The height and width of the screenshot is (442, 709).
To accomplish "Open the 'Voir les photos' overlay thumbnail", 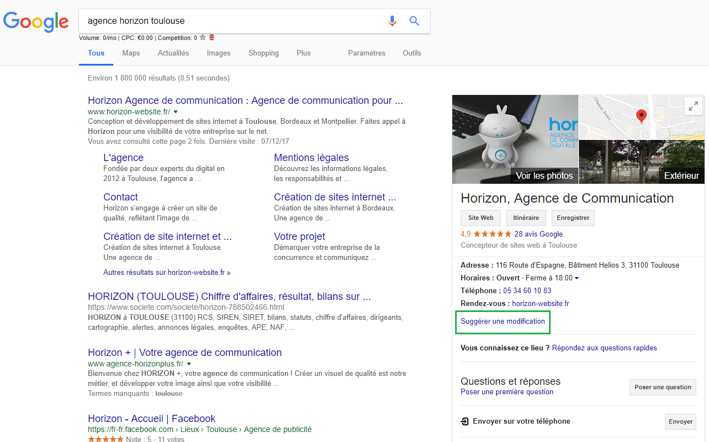I will coord(544,175).
